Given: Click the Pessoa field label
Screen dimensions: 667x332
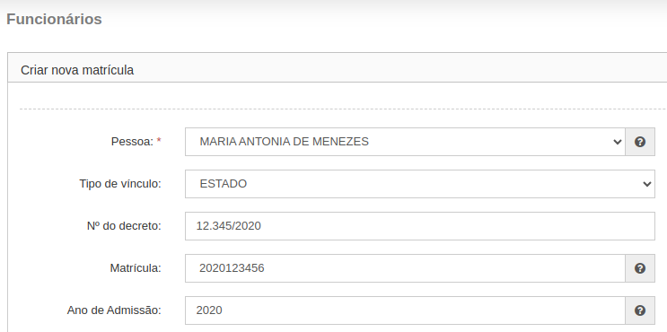Looking at the screenshot, I should (132, 141).
